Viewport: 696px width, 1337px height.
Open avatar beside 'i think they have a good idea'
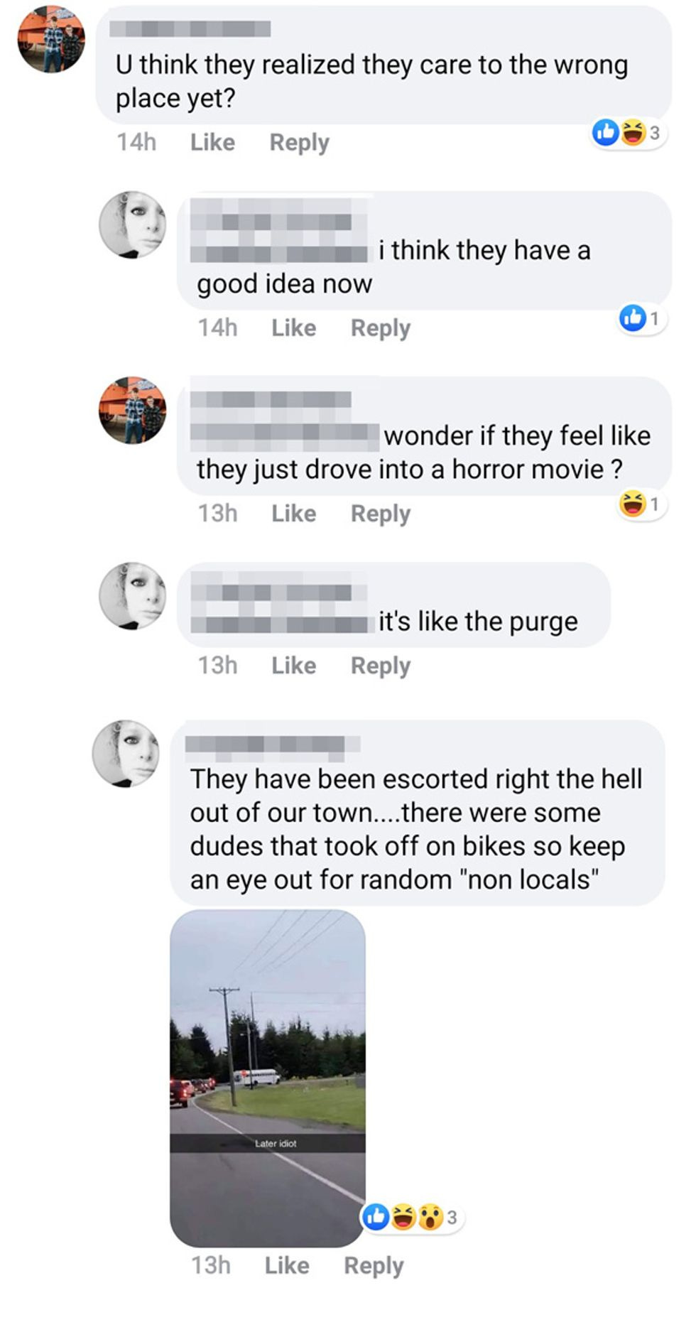(132, 224)
